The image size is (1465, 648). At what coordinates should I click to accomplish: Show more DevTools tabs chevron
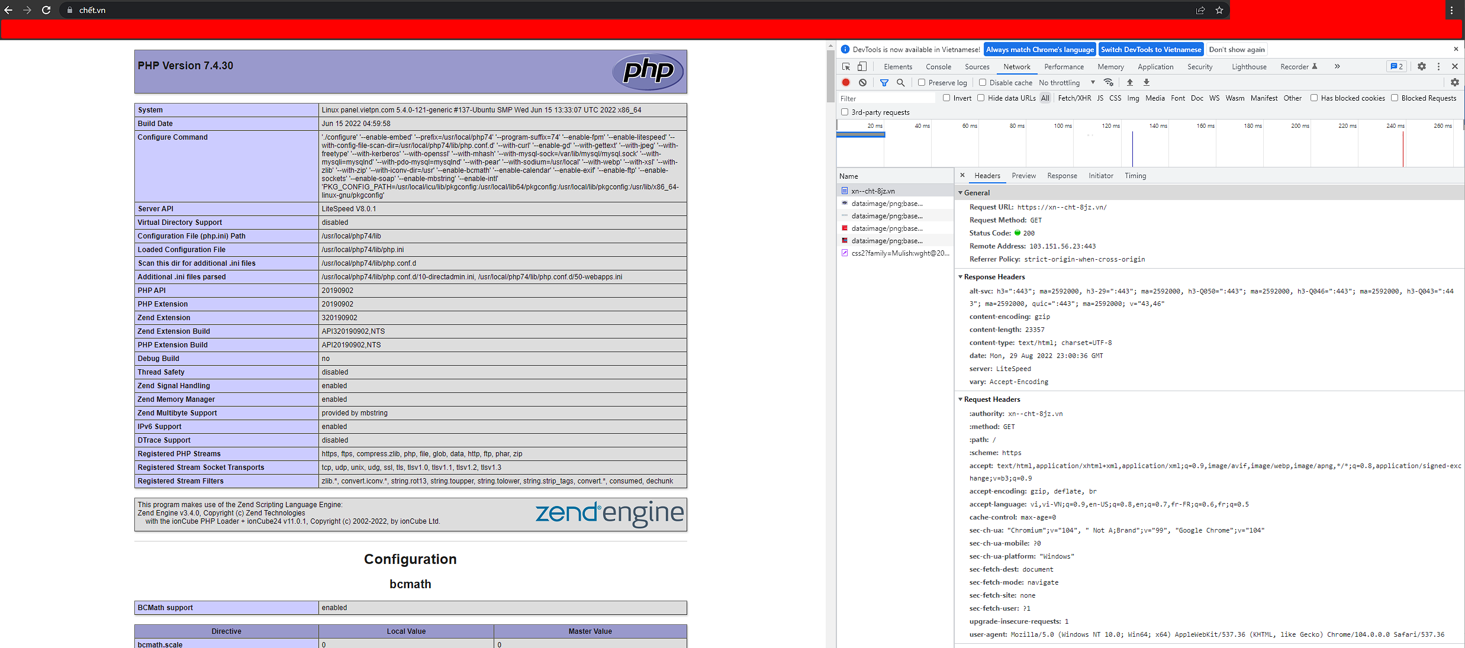click(1337, 67)
